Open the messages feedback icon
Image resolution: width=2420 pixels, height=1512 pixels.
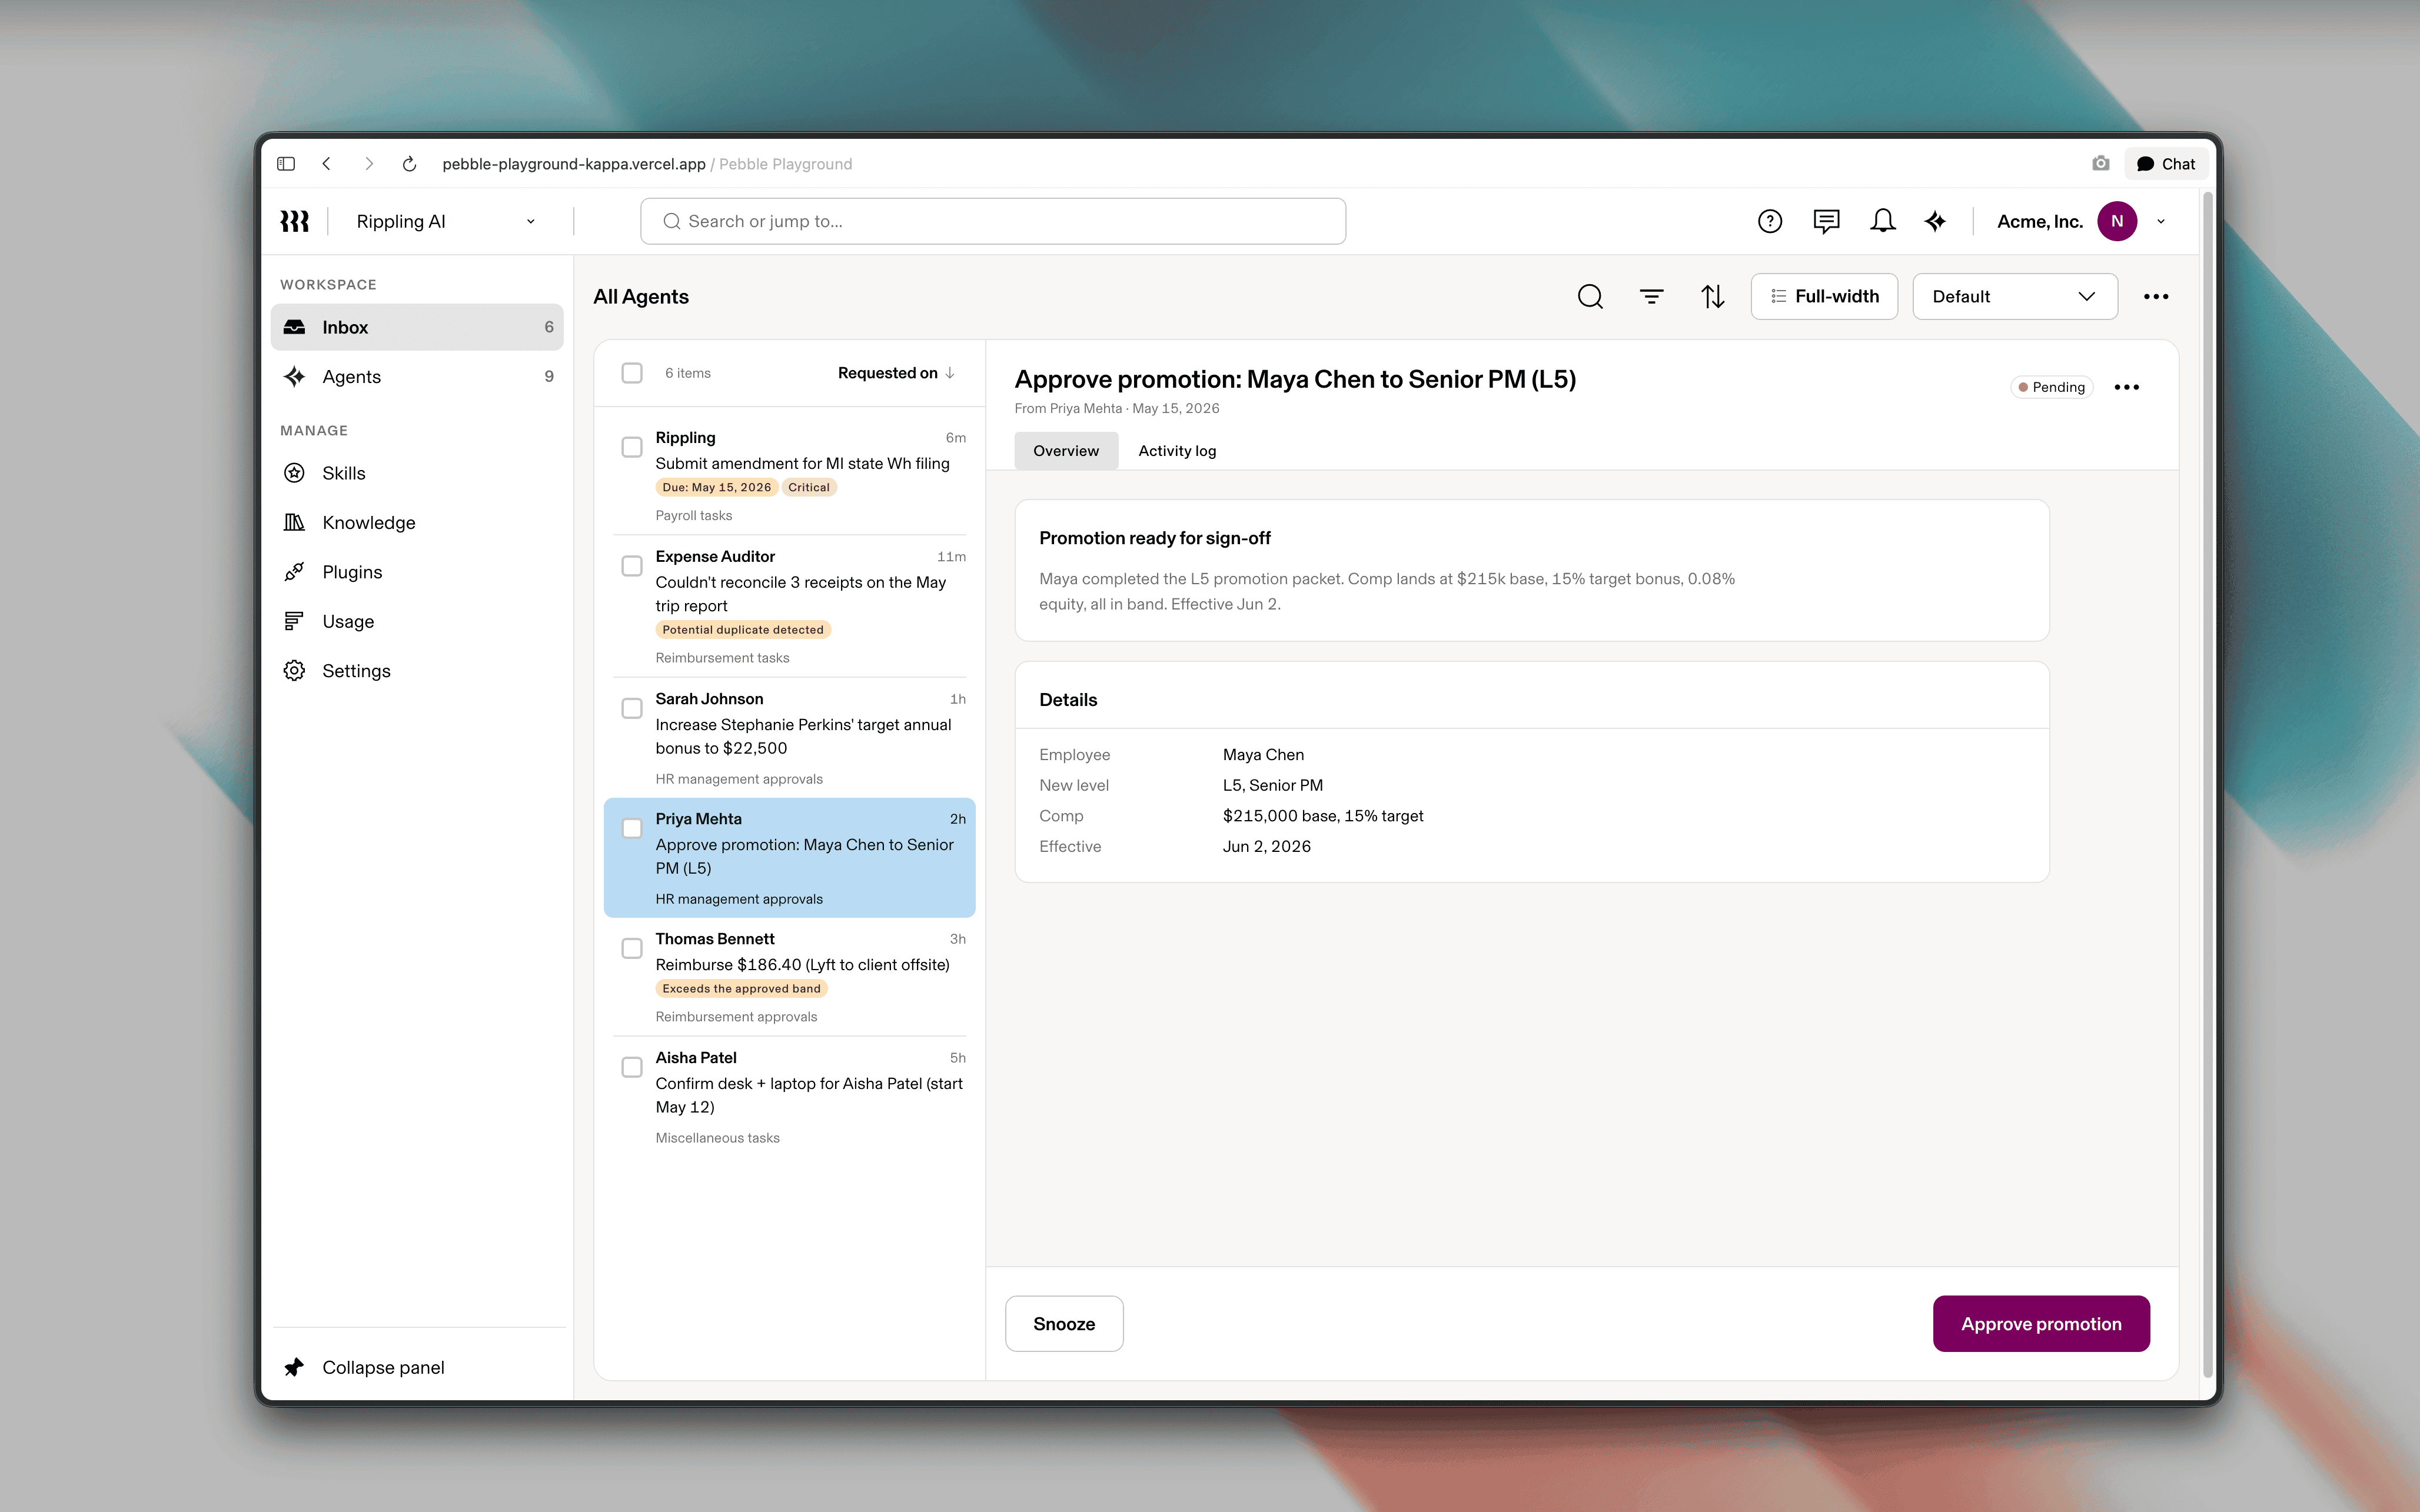tap(1826, 221)
